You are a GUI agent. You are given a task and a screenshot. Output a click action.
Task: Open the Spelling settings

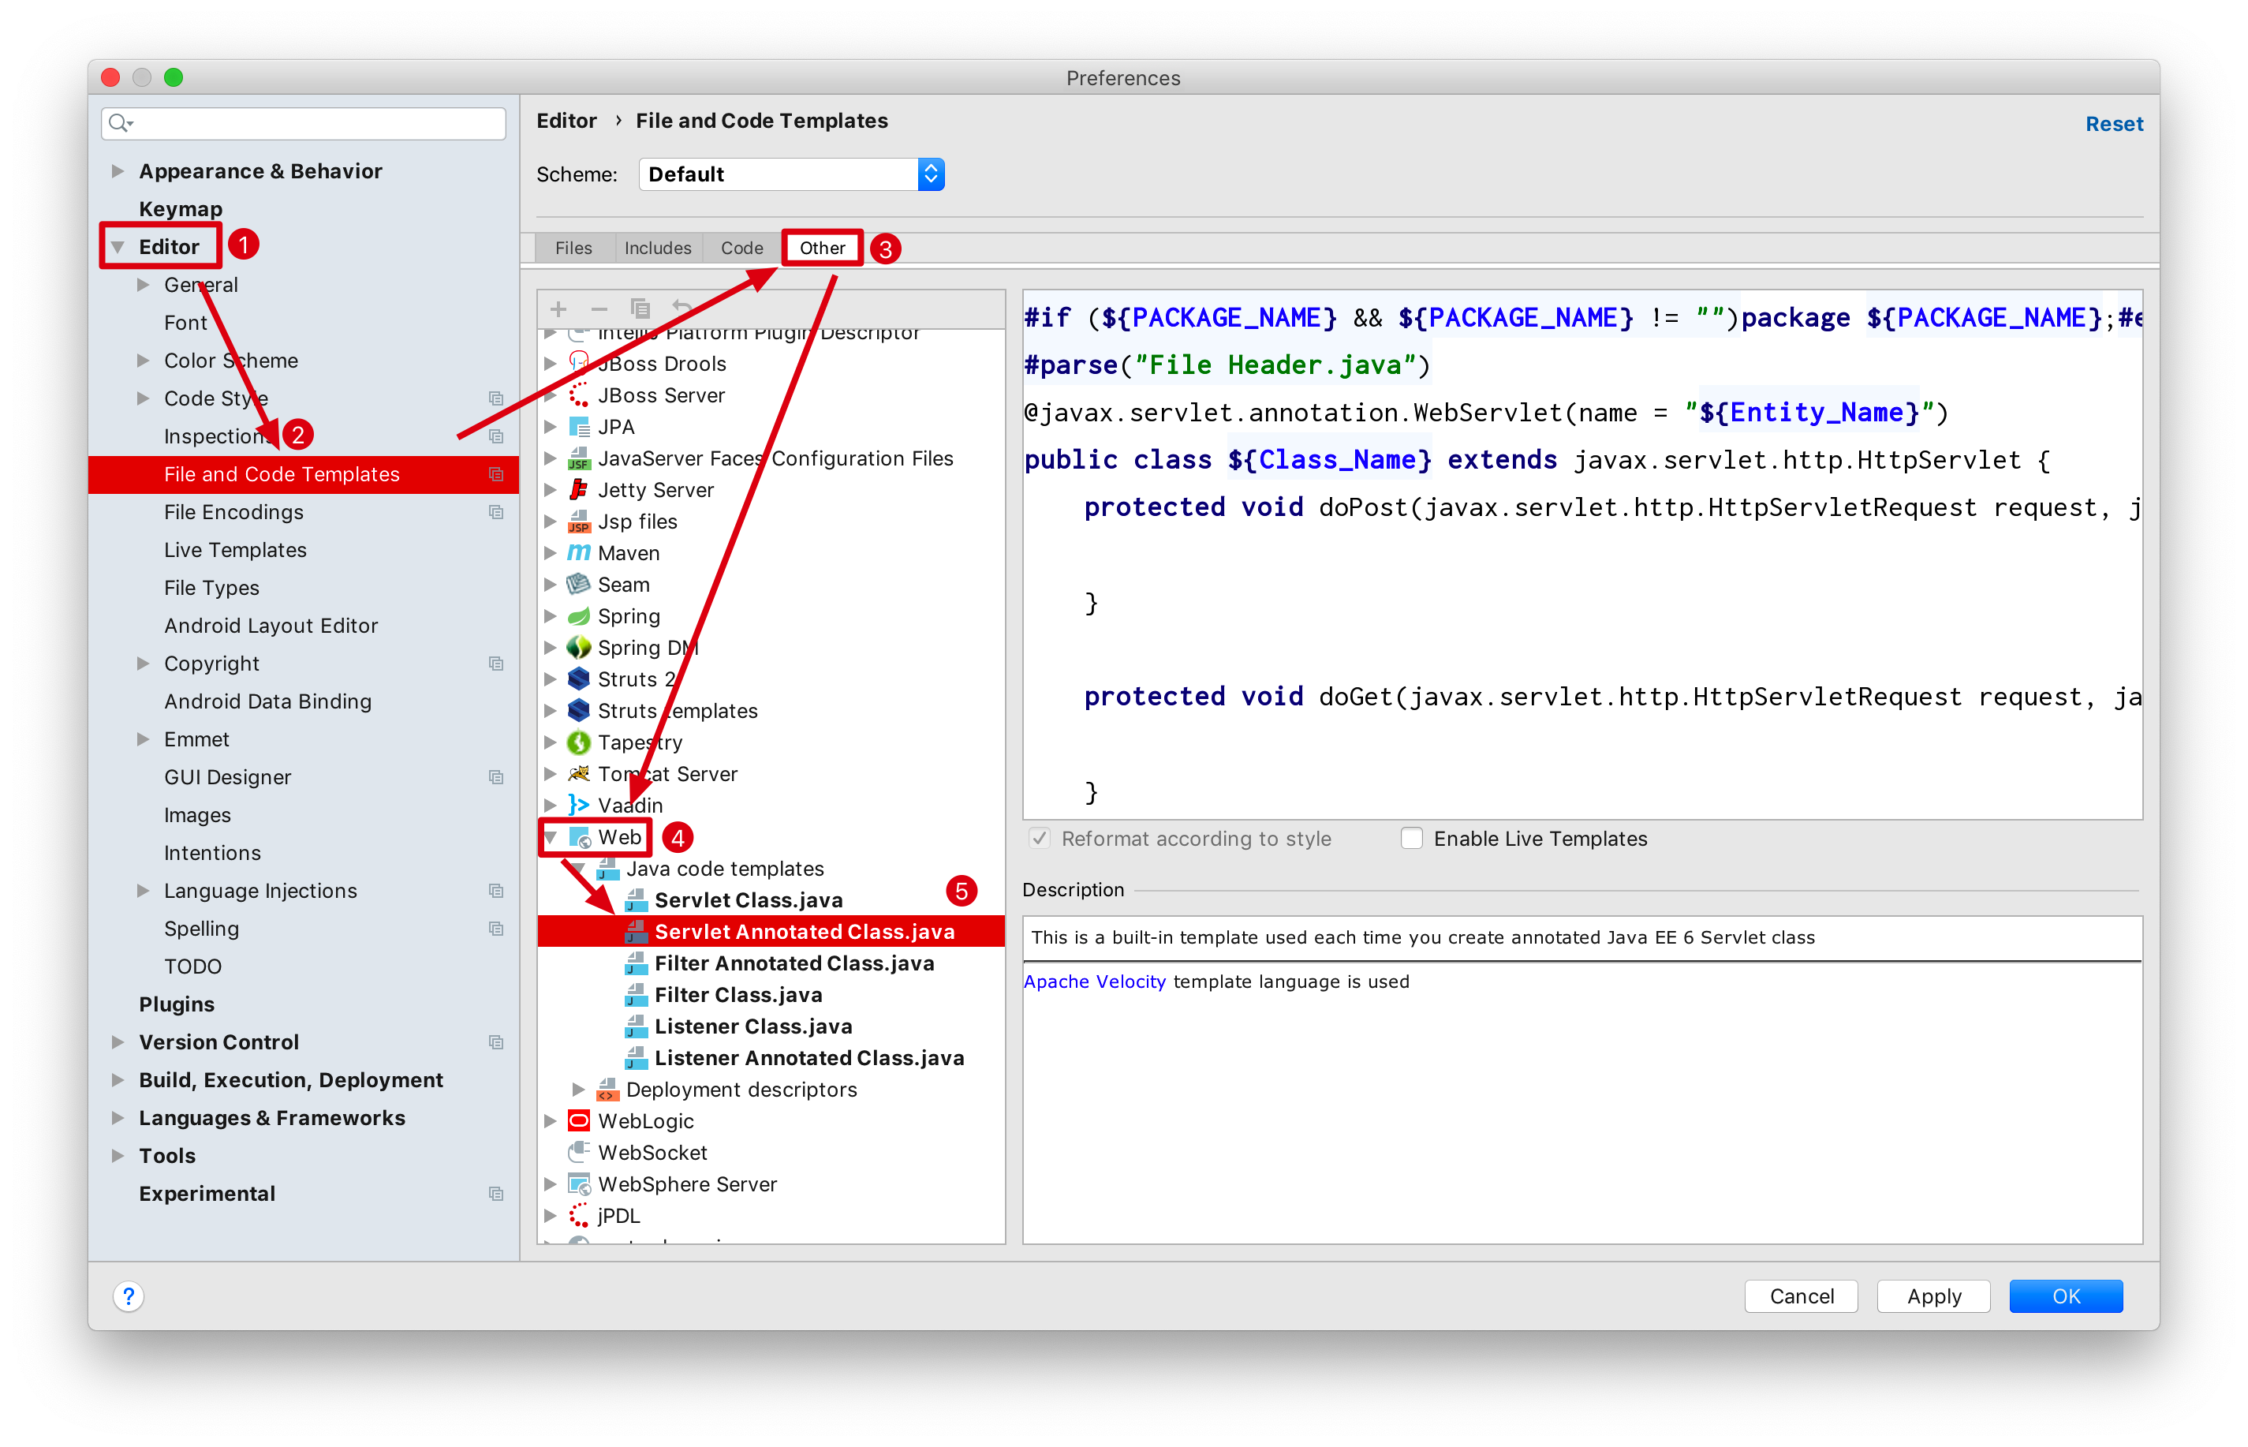tap(201, 929)
